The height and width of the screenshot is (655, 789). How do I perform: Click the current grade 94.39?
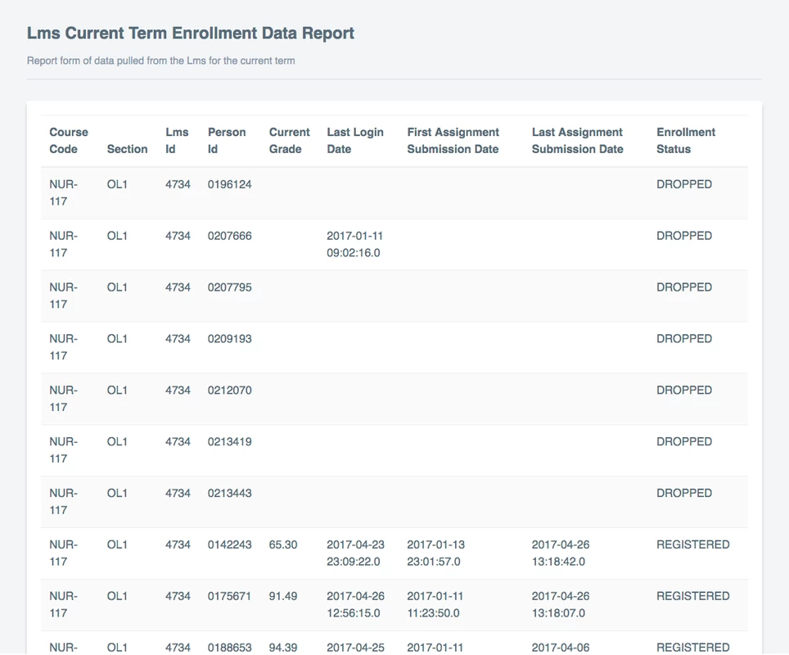pyautogui.click(x=283, y=648)
